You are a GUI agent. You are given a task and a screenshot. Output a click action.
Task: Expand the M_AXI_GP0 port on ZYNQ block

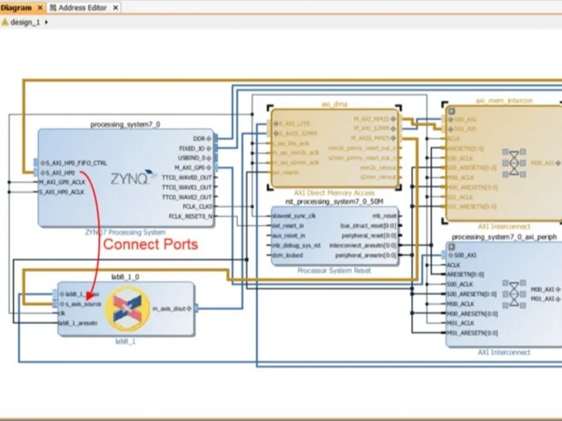tap(209, 167)
